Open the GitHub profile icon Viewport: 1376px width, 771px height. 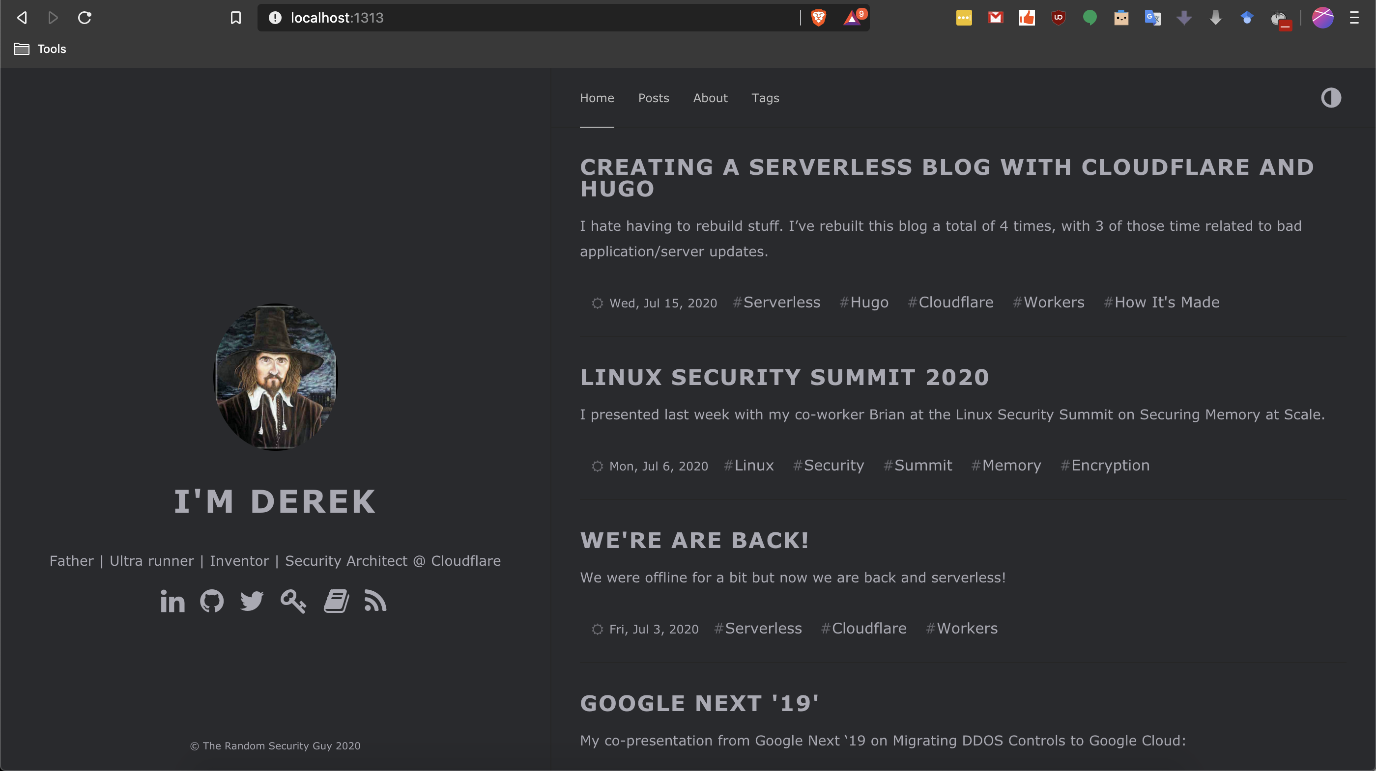point(212,601)
